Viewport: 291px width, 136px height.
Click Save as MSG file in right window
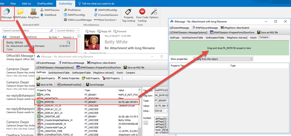[267, 32]
